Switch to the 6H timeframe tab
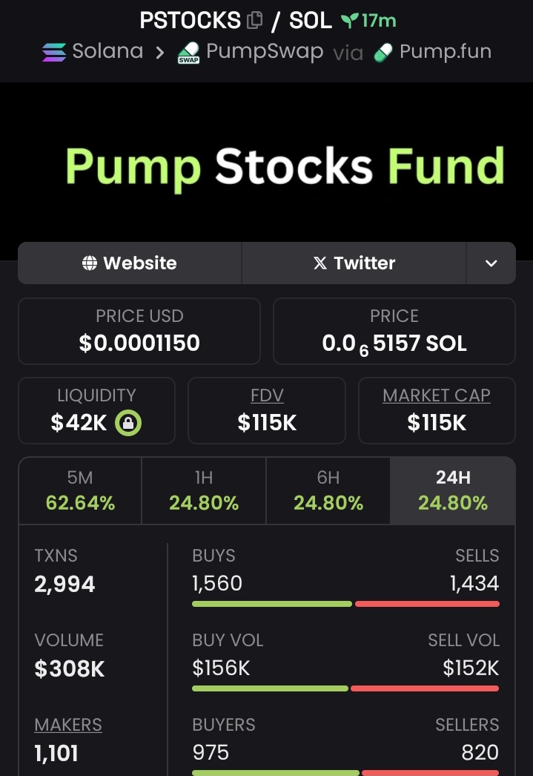533x776 pixels. (328, 490)
